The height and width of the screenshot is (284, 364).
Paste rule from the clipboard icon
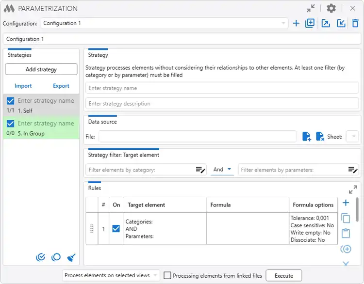pyautogui.click(x=346, y=233)
